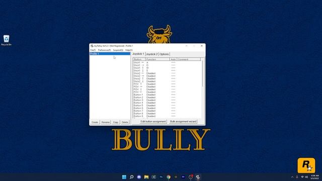322x181 pixels.
Task: Click the Auto column header
Action: tap(173, 59)
